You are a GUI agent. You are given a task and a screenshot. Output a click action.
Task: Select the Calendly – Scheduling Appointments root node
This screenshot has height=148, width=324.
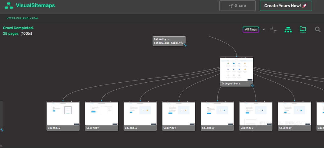click(169, 41)
